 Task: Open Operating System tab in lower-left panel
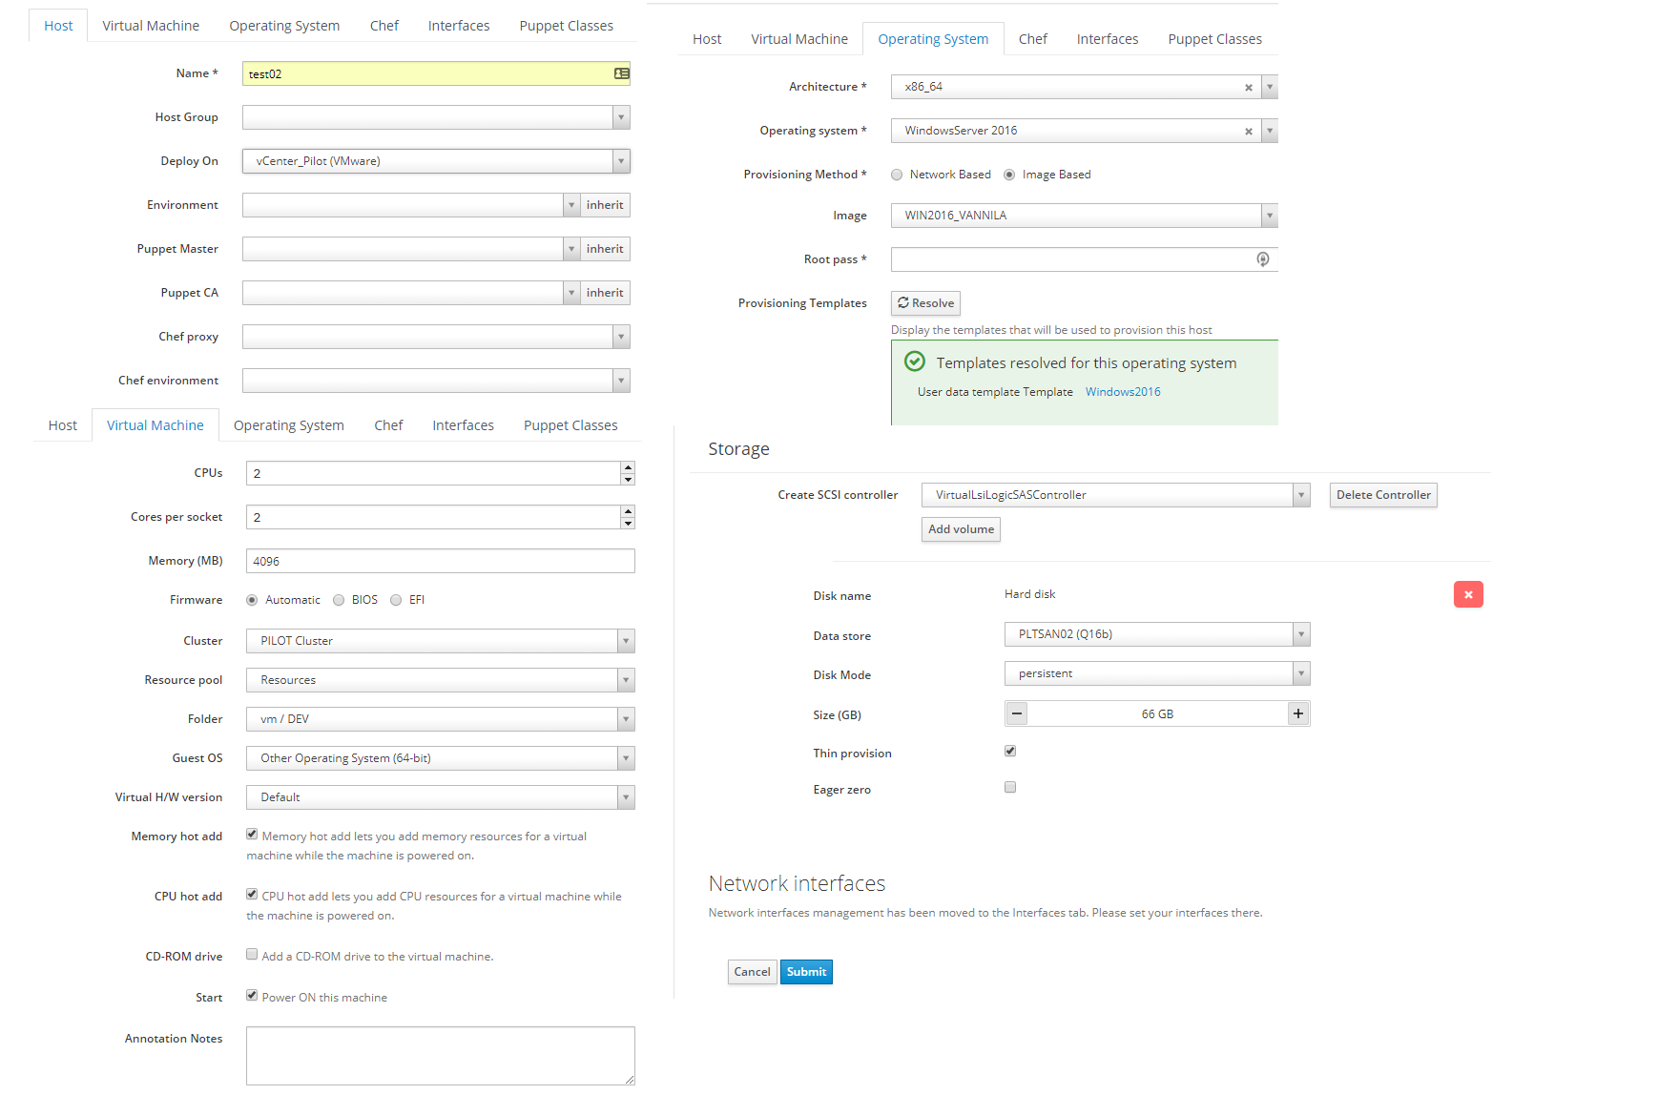coord(288,425)
